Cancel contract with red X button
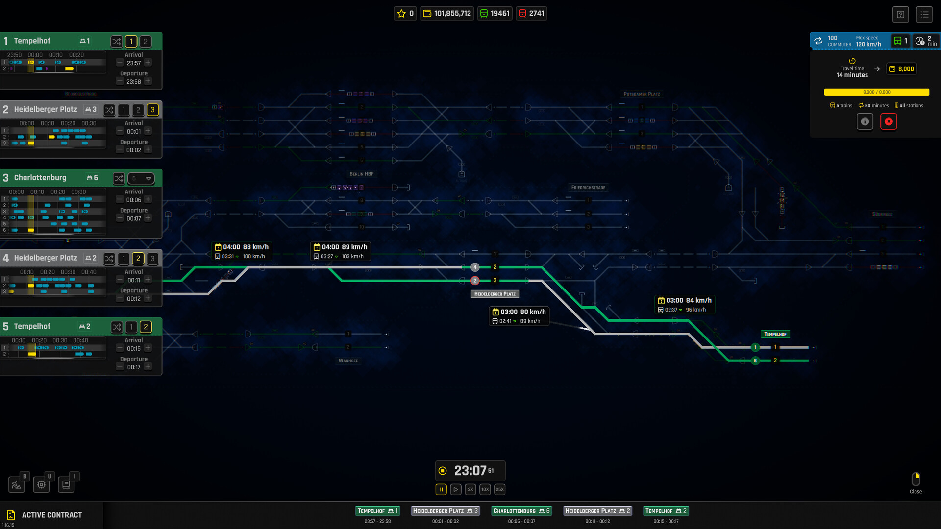This screenshot has width=941, height=529. 889,121
